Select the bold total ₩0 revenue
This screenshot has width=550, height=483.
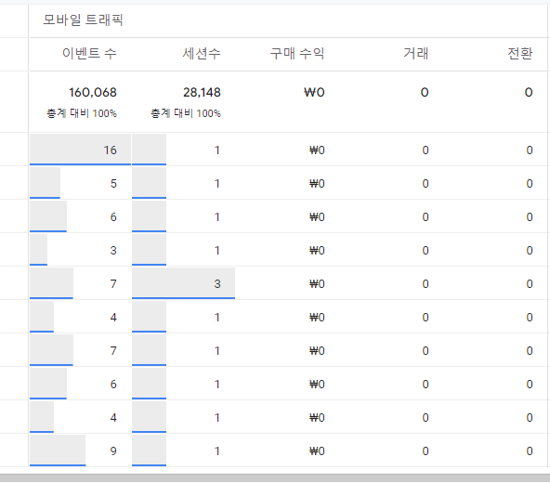point(314,92)
